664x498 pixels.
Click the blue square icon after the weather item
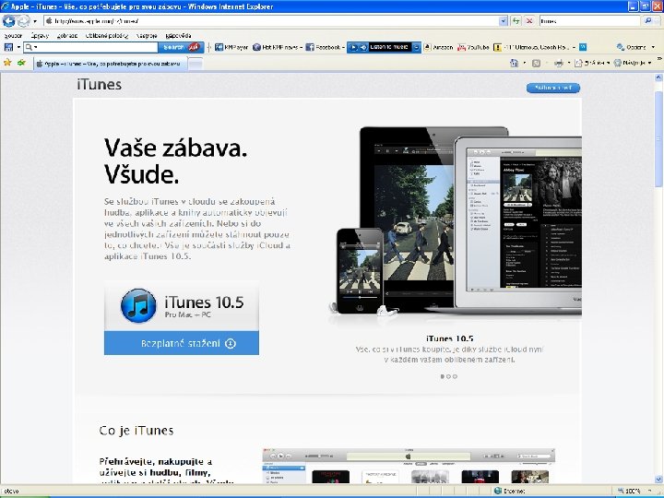coord(583,47)
